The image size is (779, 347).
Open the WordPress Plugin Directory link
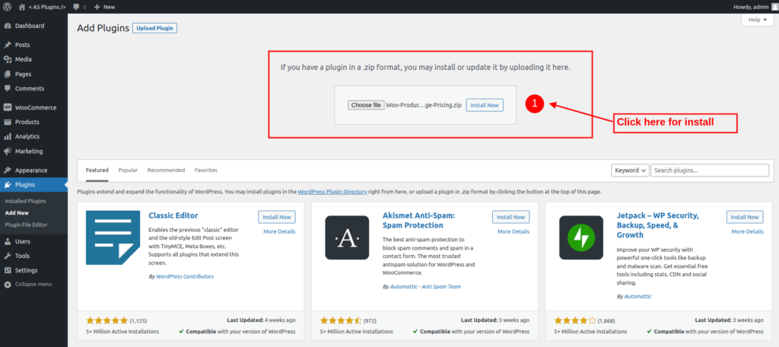[x=332, y=192]
